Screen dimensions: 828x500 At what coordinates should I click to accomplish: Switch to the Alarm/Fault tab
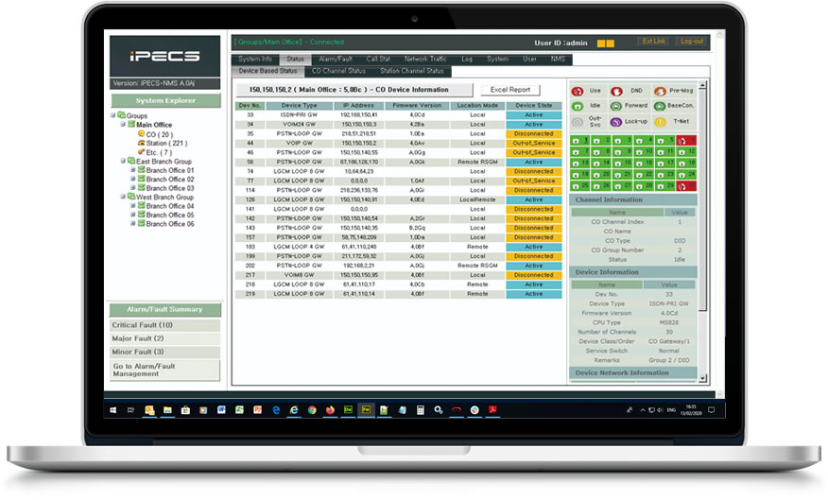pos(336,60)
